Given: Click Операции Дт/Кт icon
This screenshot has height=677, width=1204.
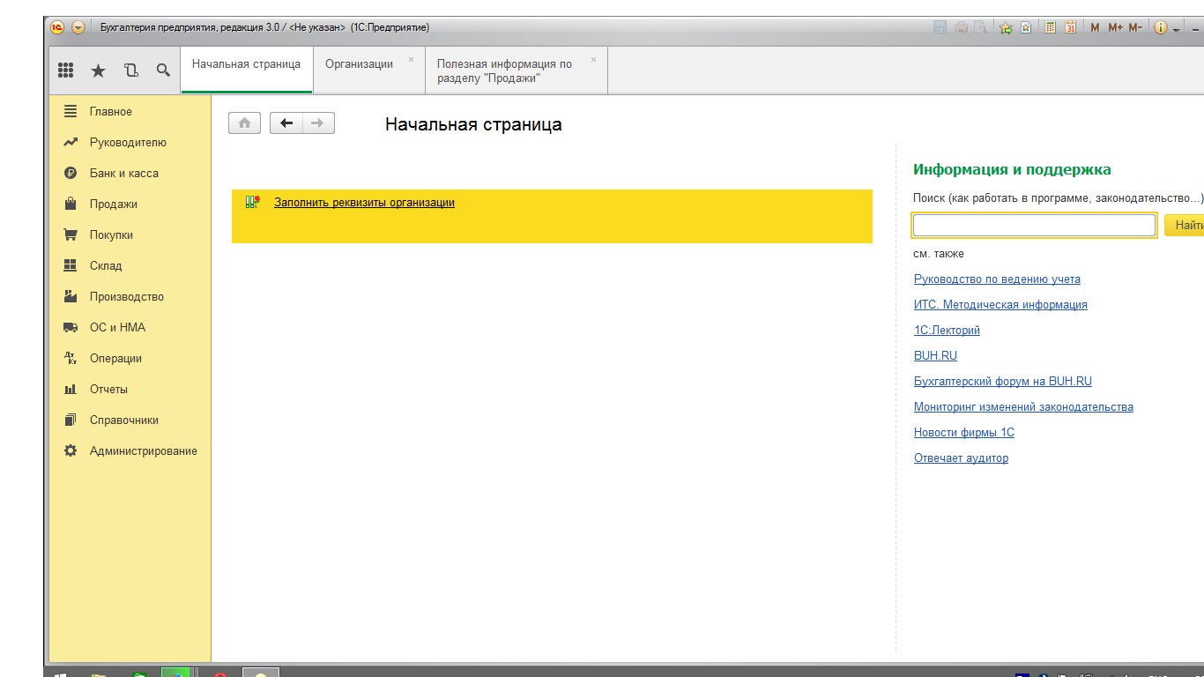Looking at the screenshot, I should tap(71, 358).
